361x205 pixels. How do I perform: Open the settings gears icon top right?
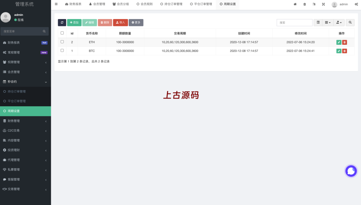pyautogui.click(x=356, y=4)
